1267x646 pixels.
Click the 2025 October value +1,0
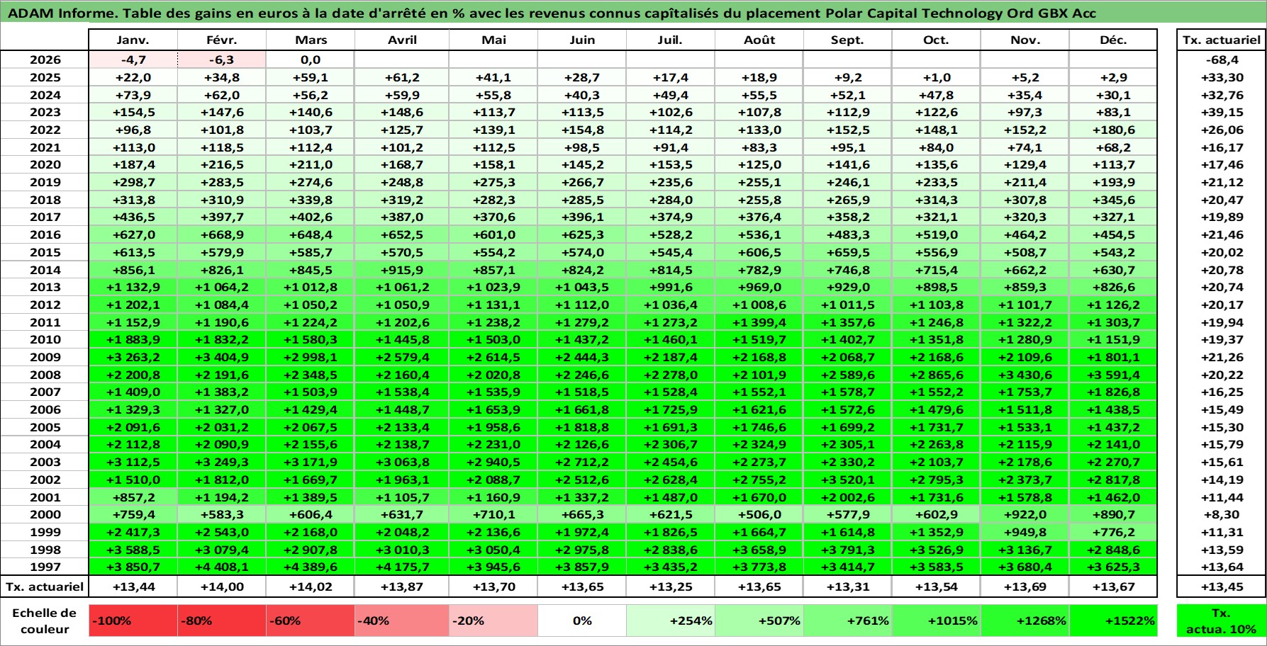coord(936,77)
